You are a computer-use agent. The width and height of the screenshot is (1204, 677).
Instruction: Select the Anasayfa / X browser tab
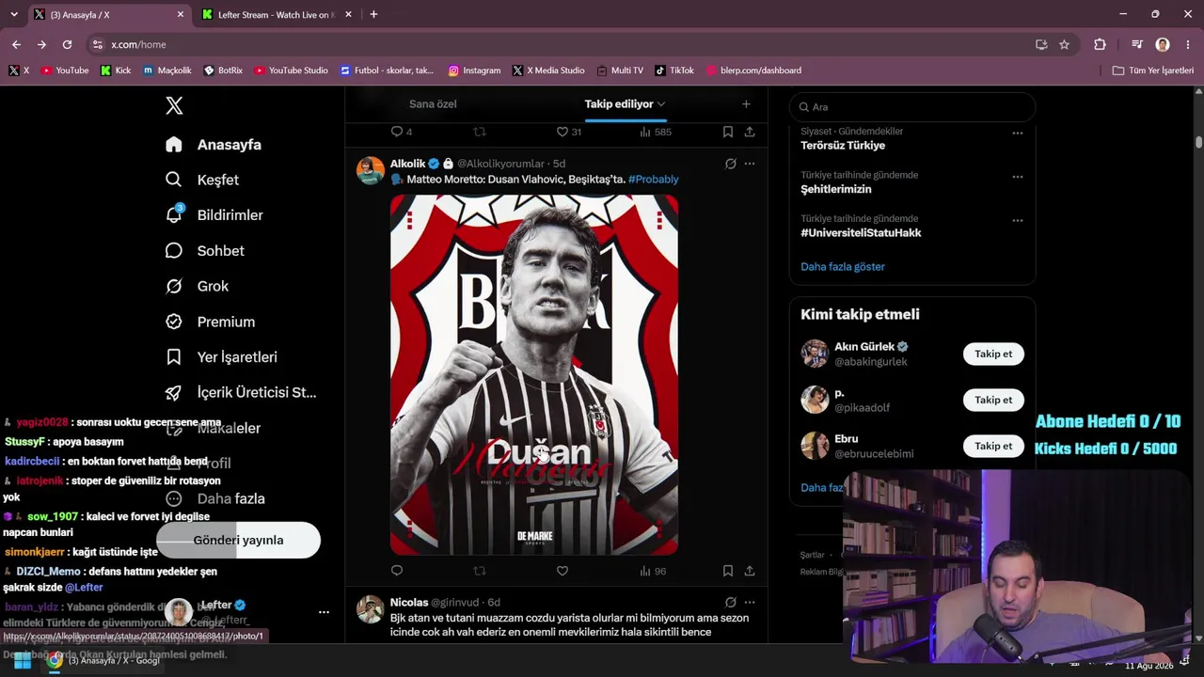coord(108,15)
